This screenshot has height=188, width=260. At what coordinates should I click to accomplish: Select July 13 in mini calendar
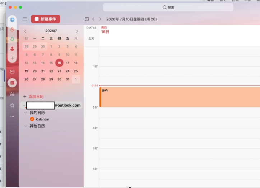(35, 63)
